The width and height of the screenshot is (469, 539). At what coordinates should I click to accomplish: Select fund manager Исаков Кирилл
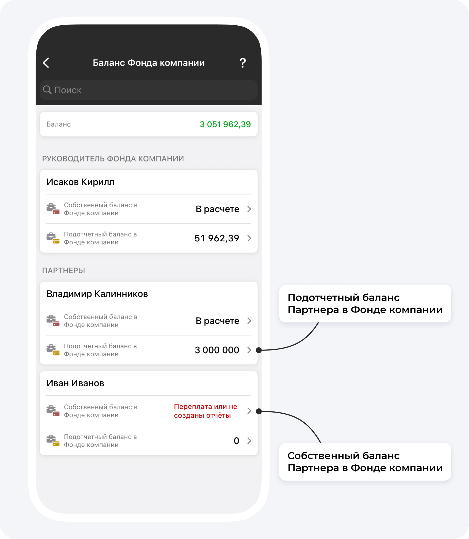pos(80,182)
